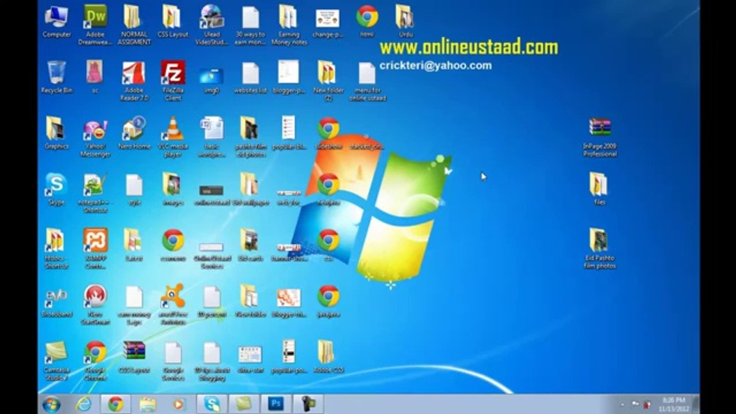Open the New folder (2) icon

pos(328,80)
